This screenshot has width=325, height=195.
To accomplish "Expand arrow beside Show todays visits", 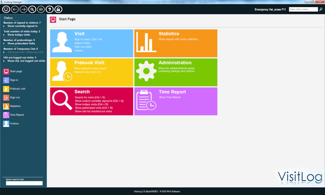I will click(4, 35).
